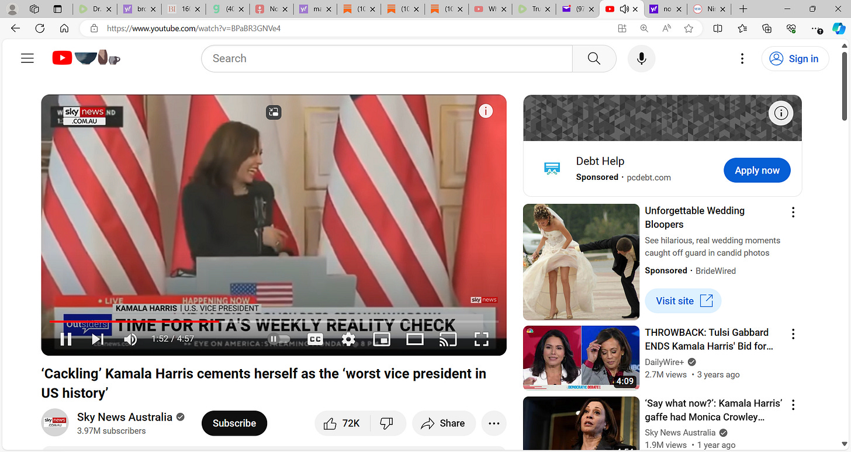Image resolution: width=851 pixels, height=452 pixels.
Task: Skip to the next video
Action: (x=98, y=339)
